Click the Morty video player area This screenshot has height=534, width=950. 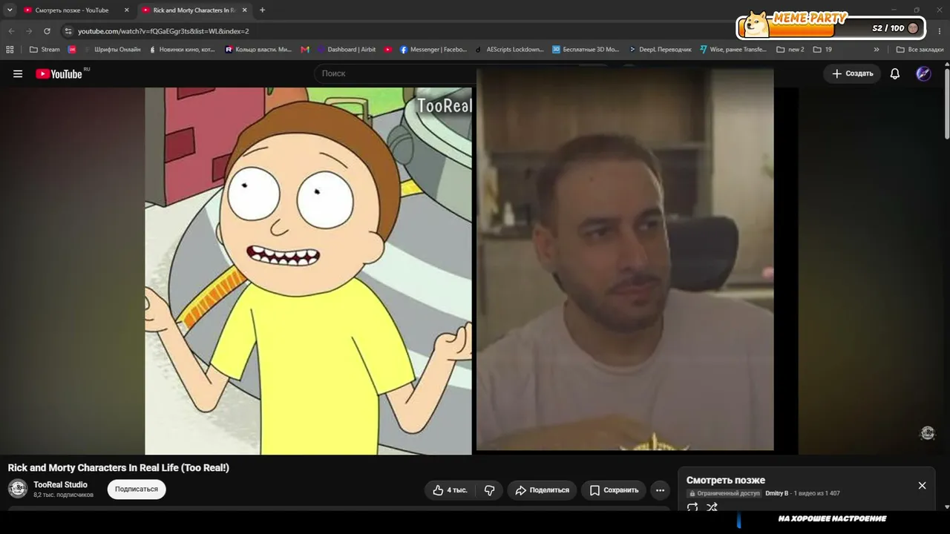309,271
